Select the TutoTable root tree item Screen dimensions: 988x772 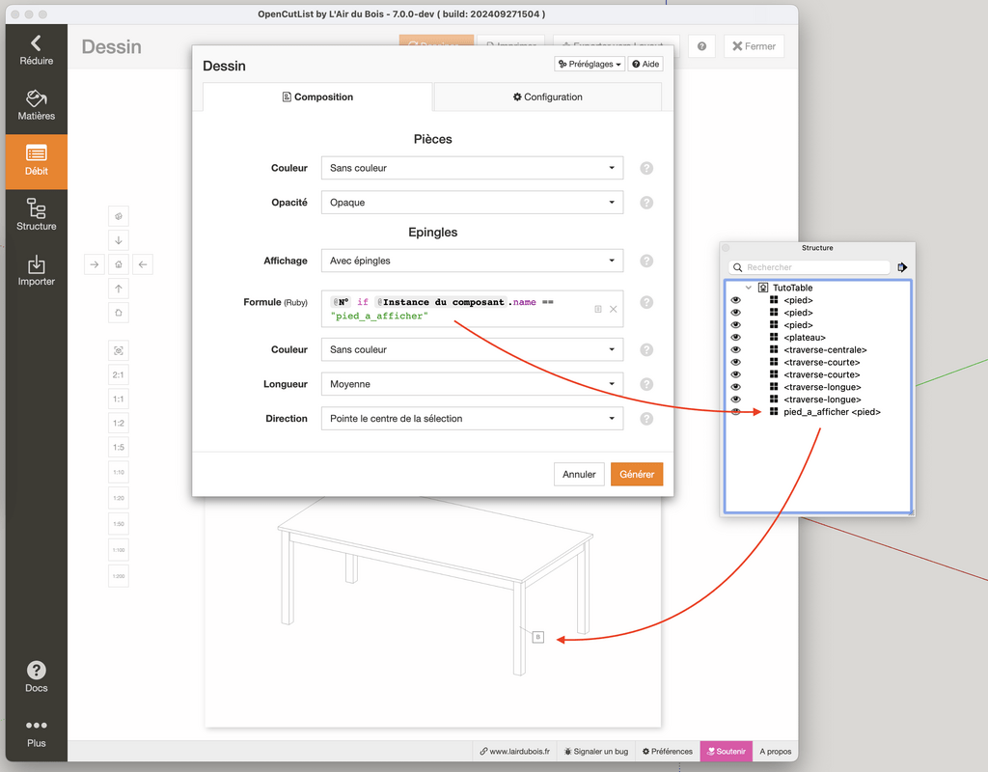click(793, 288)
